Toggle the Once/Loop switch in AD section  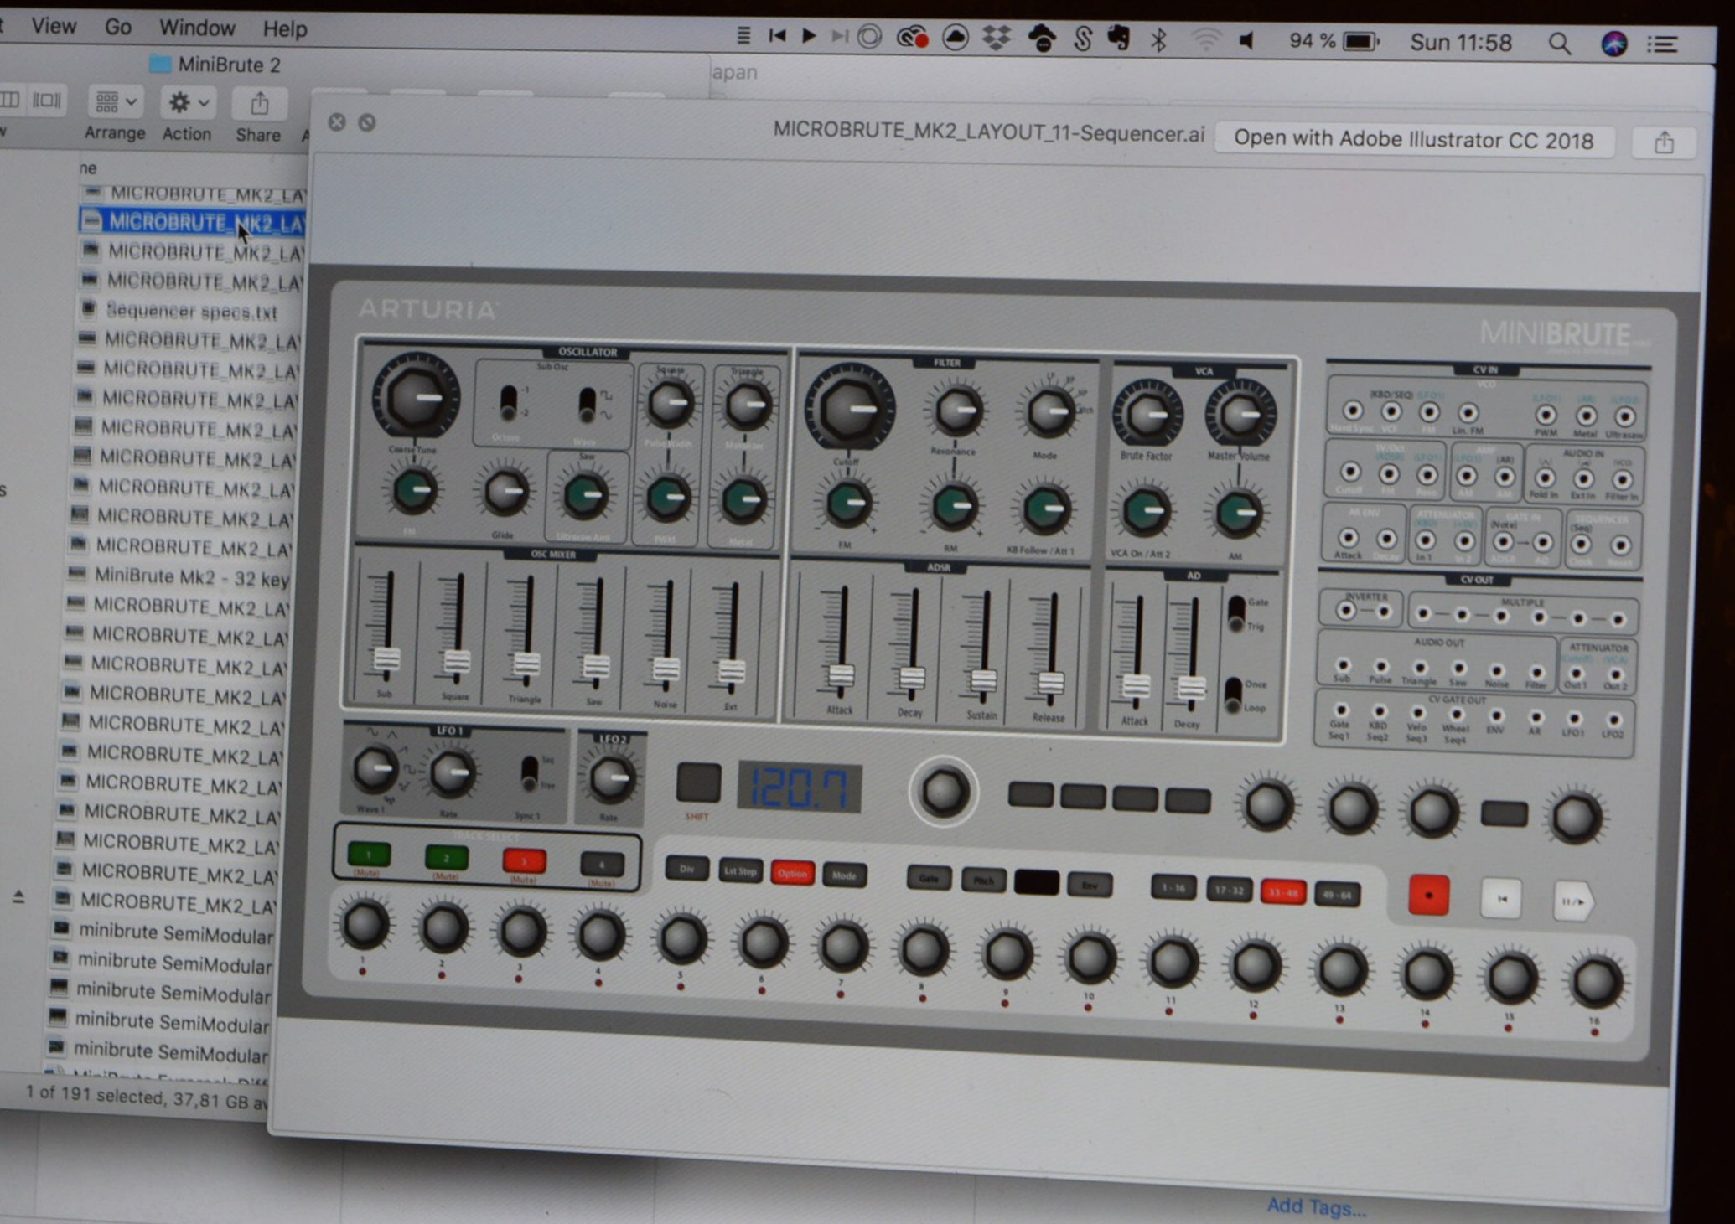tap(1232, 695)
